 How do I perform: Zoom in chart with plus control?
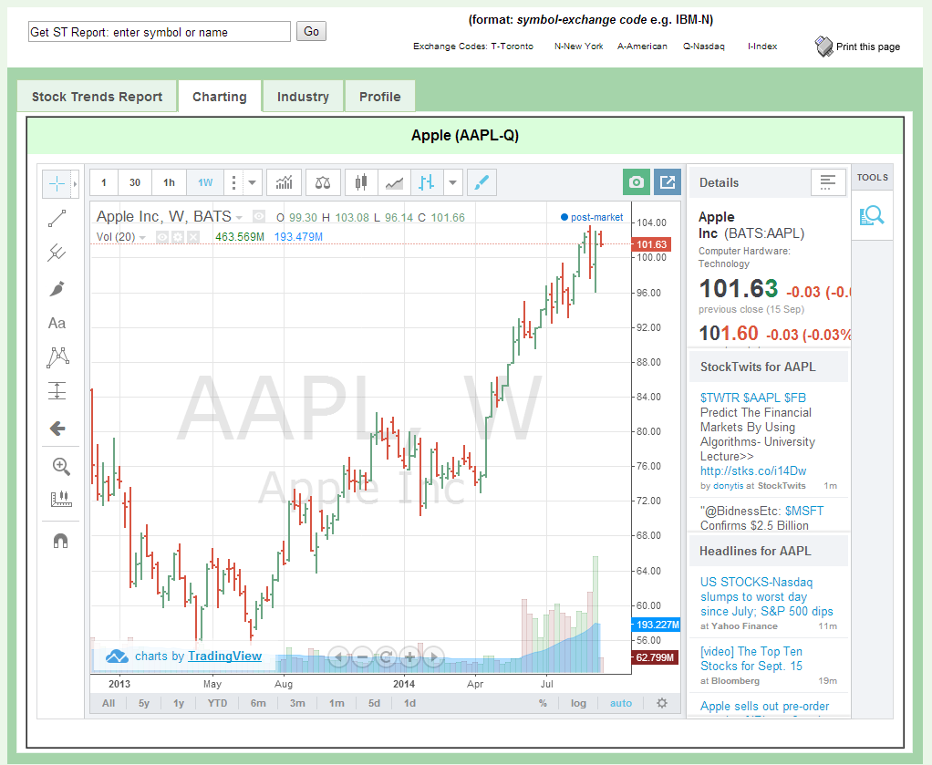coord(409,657)
